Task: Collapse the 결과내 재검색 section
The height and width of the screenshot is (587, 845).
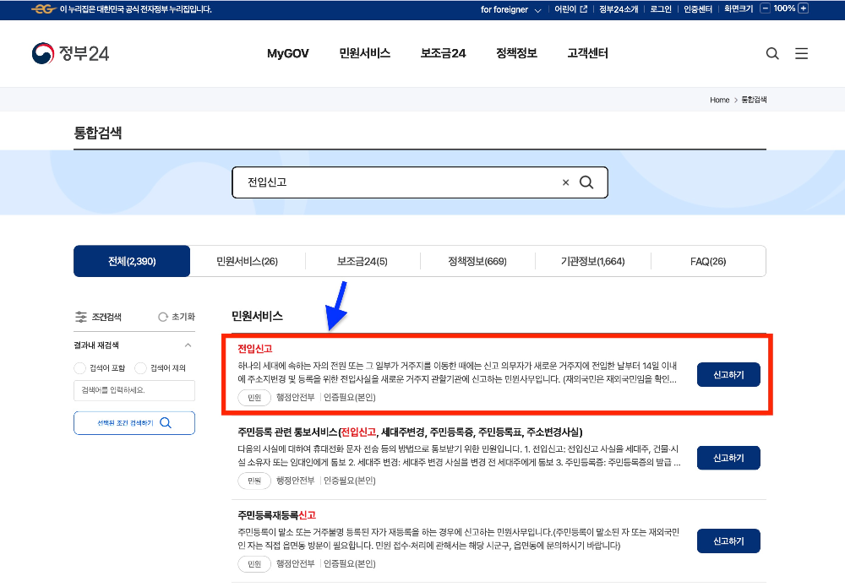Action: click(x=188, y=345)
